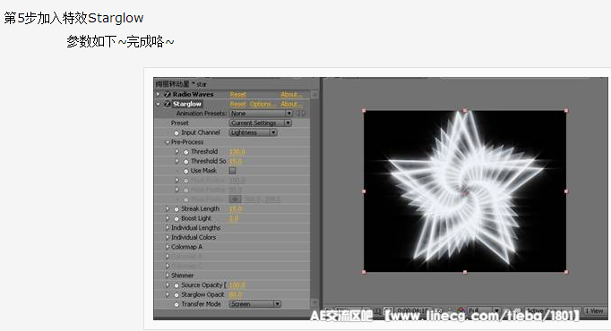The image size is (611, 331).
Task: Click the Source Opacity value 100.0
Action: point(237,285)
